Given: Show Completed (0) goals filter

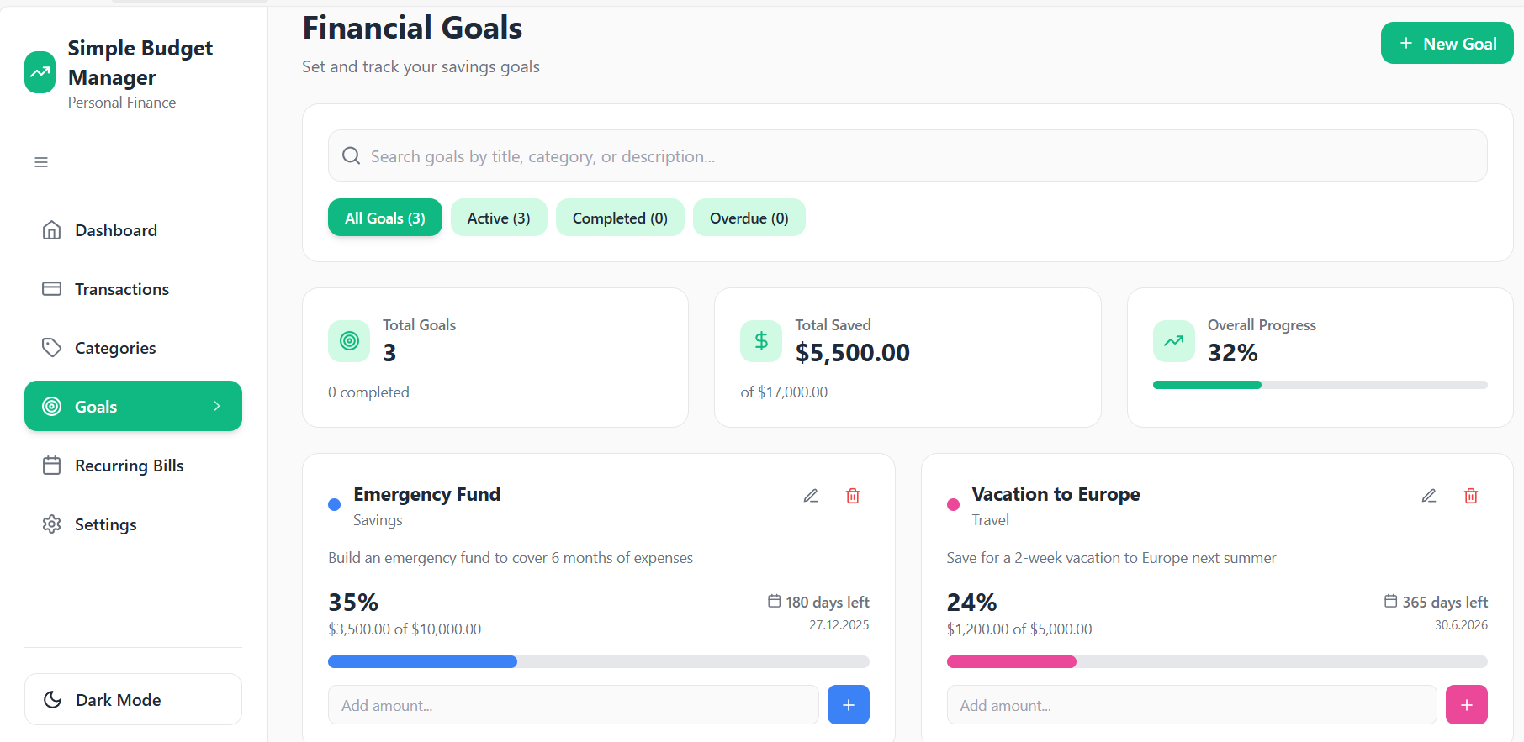Looking at the screenshot, I should pos(620,218).
